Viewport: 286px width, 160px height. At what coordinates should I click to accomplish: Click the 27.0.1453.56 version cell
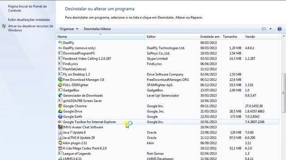click(x=254, y=106)
